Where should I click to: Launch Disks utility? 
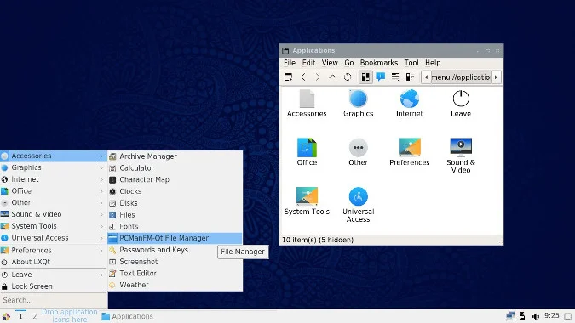click(175, 203)
